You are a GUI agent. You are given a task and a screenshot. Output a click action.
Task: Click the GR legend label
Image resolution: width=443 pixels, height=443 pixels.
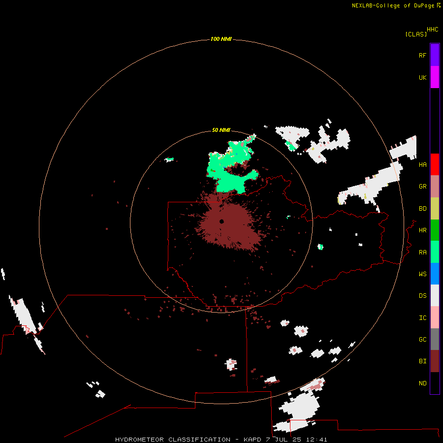pos(423,187)
